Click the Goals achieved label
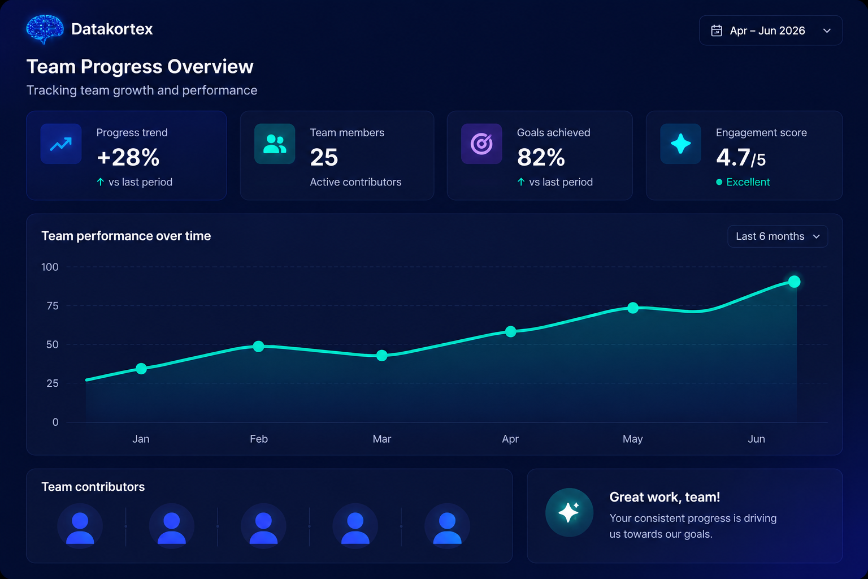 pos(554,133)
